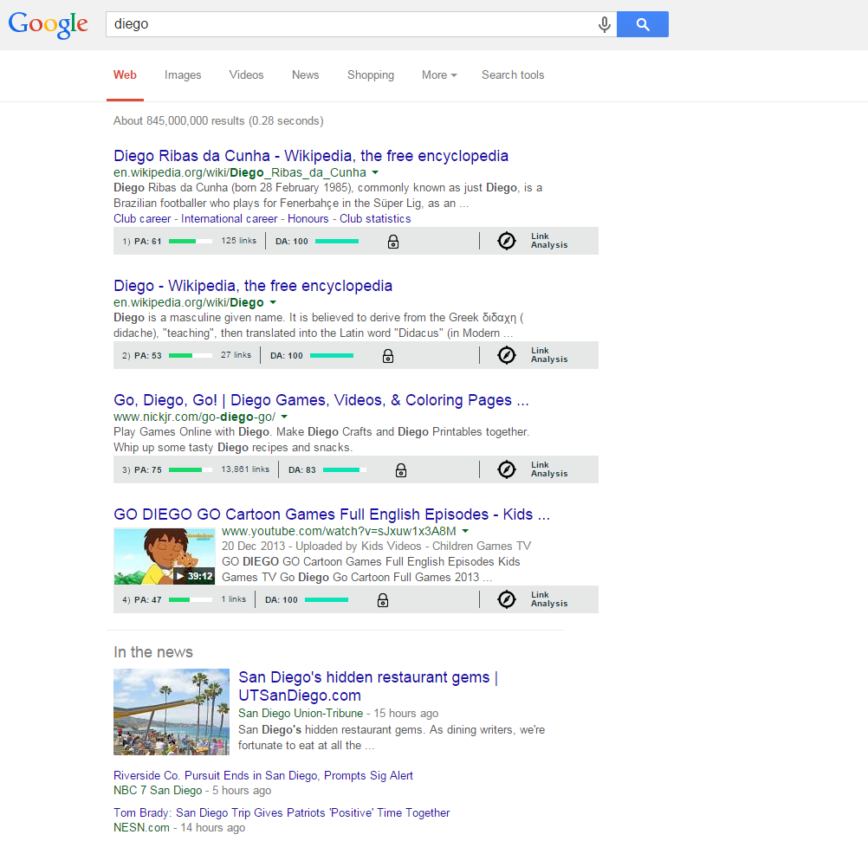Click the 125 links count

pos(238,240)
